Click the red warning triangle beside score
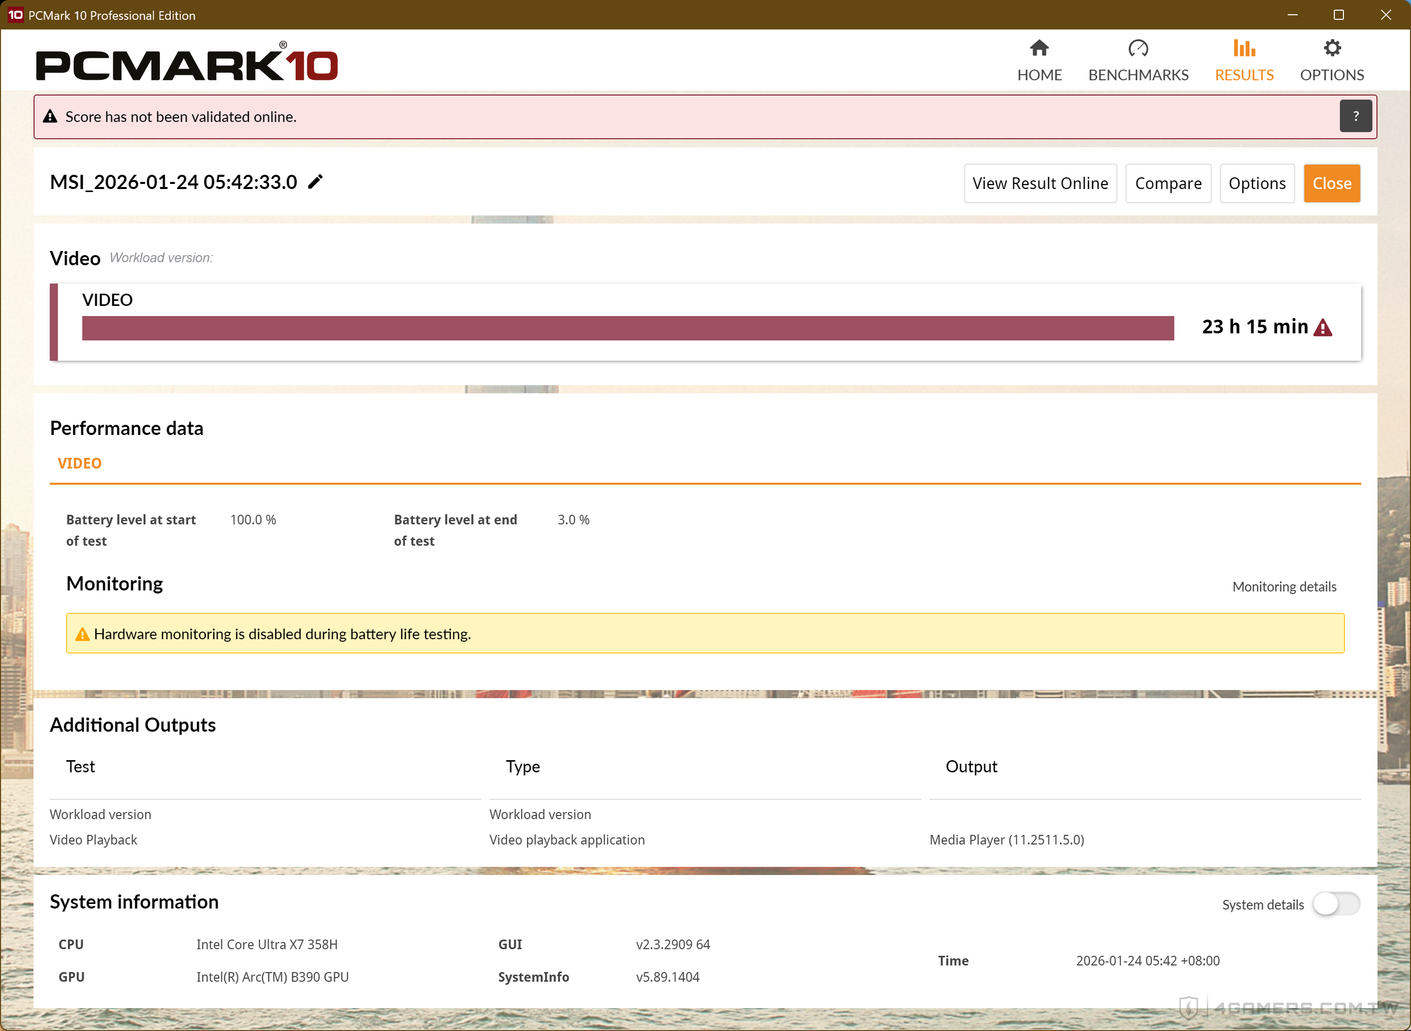Screen dimensions: 1411x1031 1323,328
